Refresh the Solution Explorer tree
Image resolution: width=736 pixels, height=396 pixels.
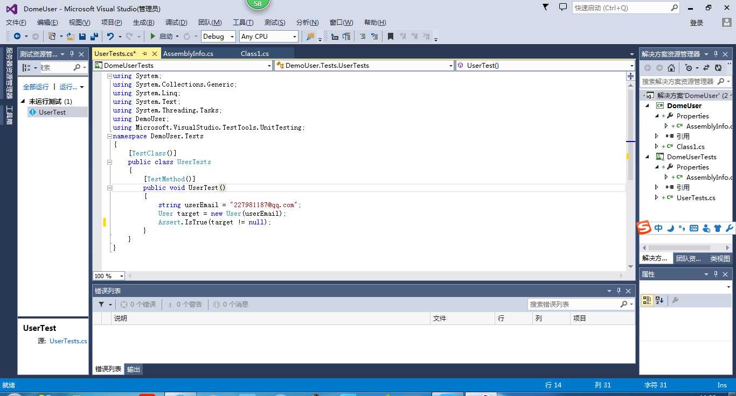[718, 68]
